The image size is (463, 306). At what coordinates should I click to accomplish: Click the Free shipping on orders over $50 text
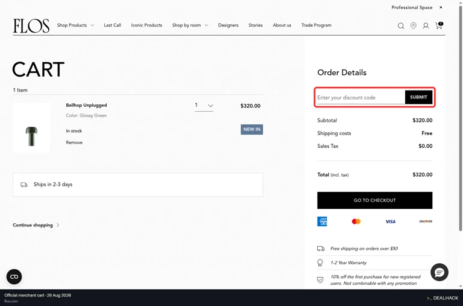pyautogui.click(x=364, y=249)
